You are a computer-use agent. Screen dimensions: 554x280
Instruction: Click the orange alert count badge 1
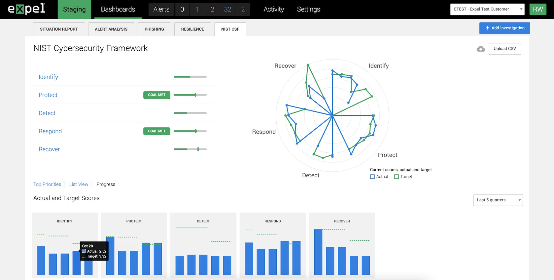point(197,10)
